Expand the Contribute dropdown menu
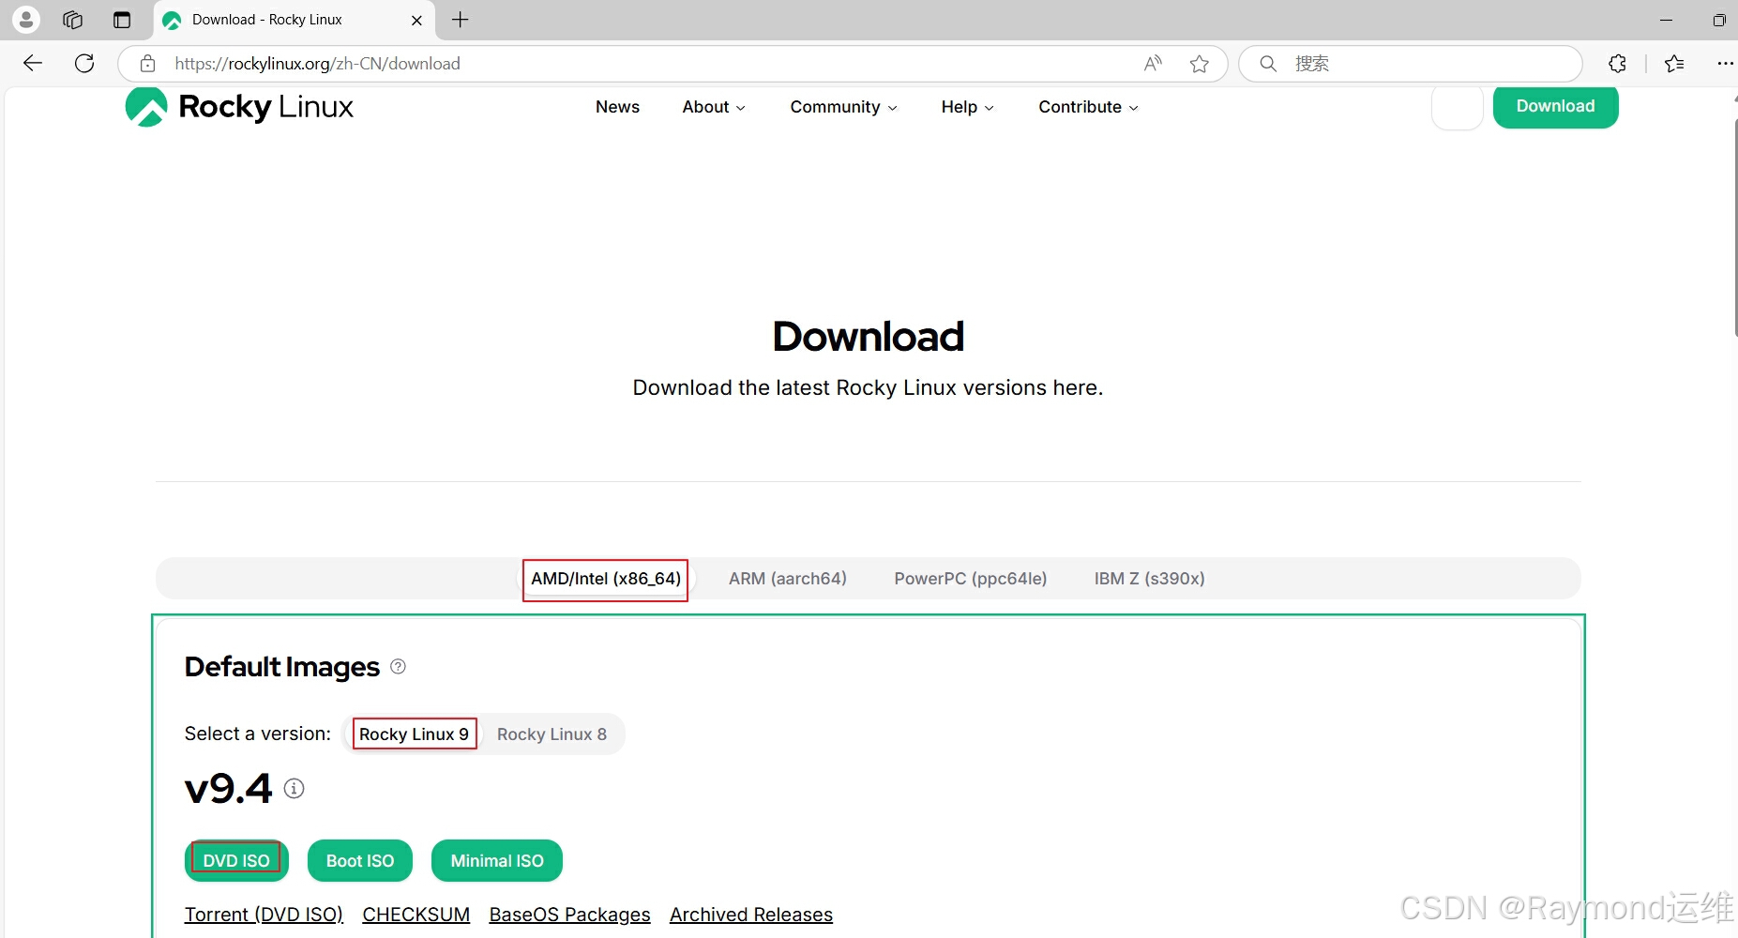The width and height of the screenshot is (1738, 938). (1088, 107)
